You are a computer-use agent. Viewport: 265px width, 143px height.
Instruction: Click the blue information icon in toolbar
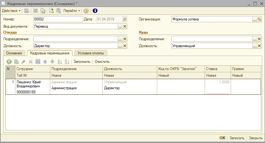[95, 11]
